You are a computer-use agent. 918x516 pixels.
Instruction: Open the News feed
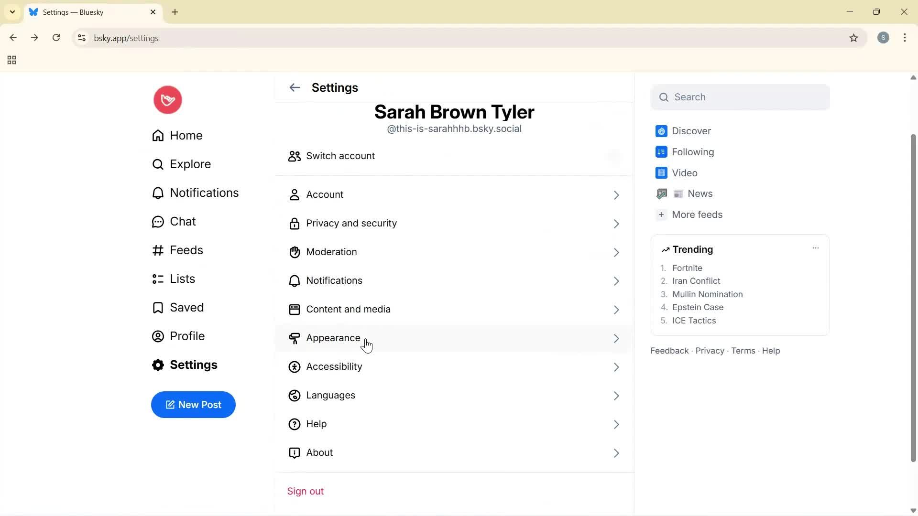coord(700,193)
